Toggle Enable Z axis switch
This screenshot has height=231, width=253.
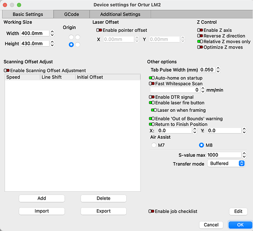(x=200, y=30)
